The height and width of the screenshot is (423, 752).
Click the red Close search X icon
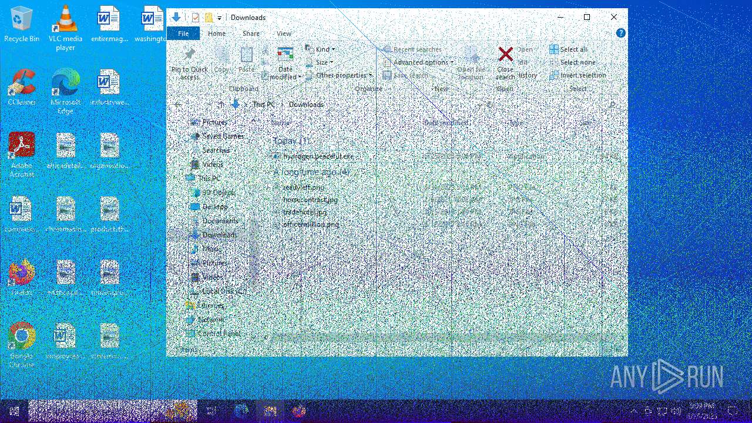pyautogui.click(x=505, y=54)
